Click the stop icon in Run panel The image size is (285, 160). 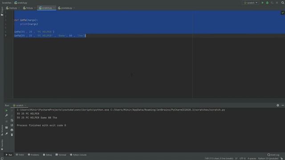click(6, 121)
